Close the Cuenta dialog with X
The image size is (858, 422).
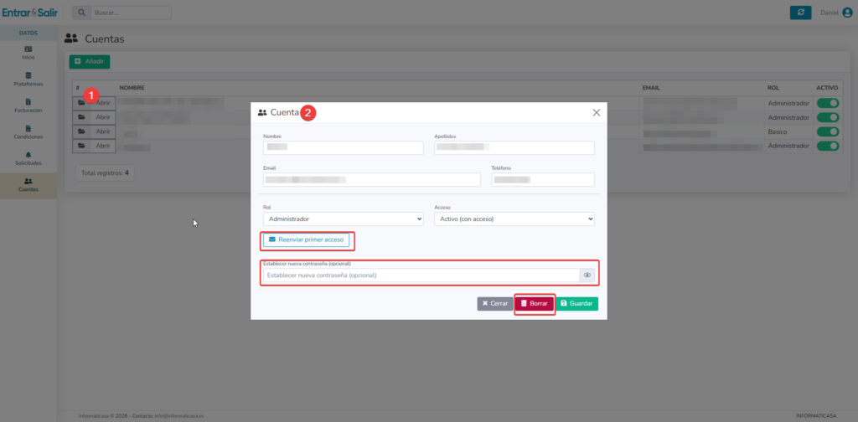pyautogui.click(x=597, y=112)
